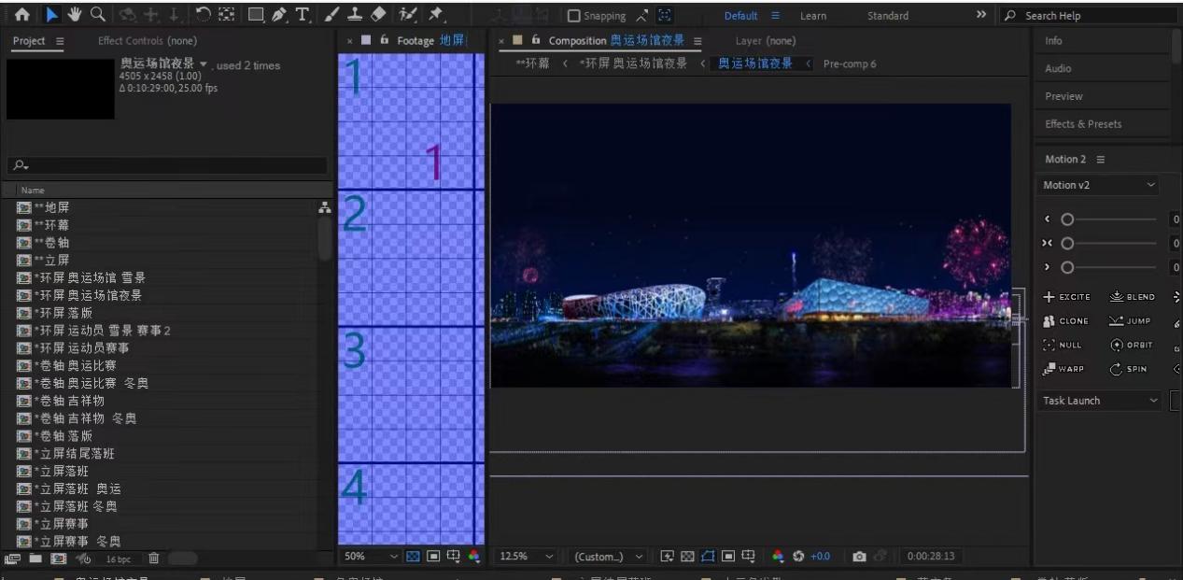Click the Puppet Pin tool
The width and height of the screenshot is (1183, 580).
pos(435,15)
